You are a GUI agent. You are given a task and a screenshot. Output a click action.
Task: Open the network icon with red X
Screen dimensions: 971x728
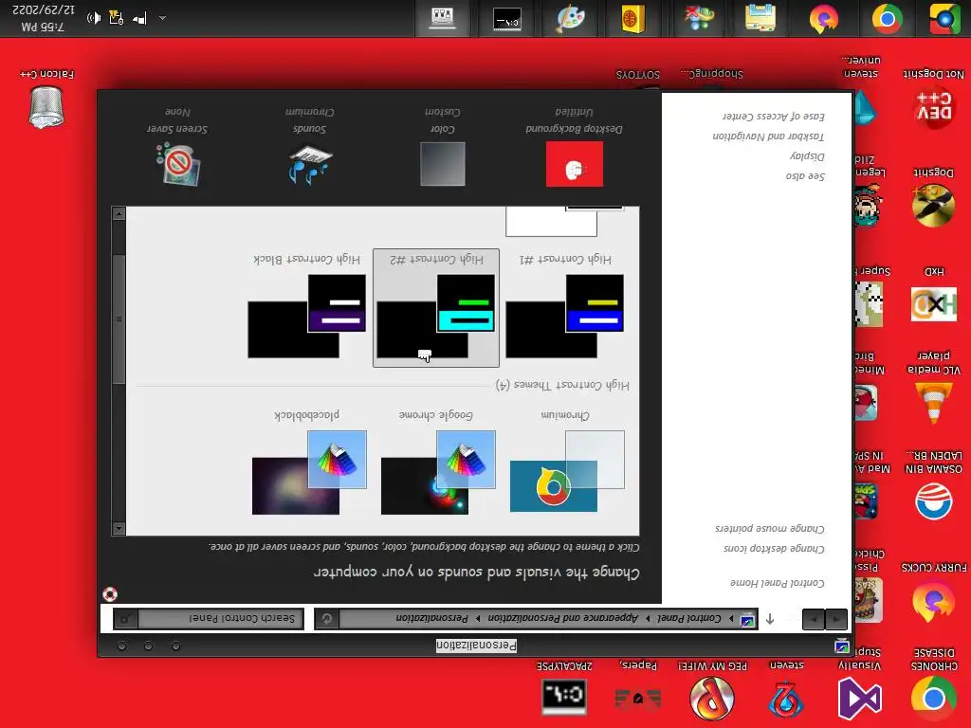tap(699, 19)
